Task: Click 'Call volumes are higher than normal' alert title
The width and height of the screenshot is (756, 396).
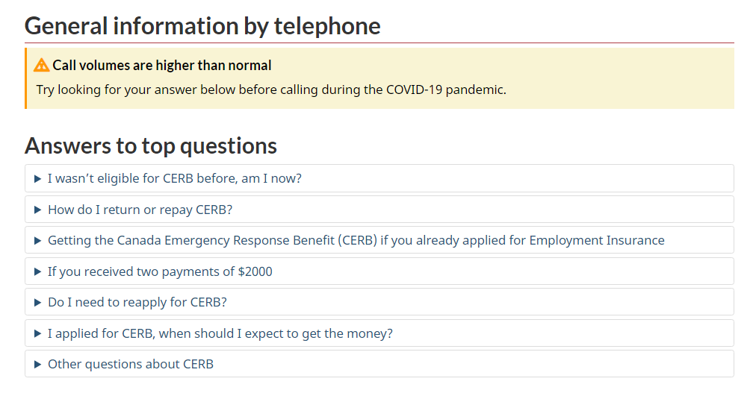Action: 161,66
